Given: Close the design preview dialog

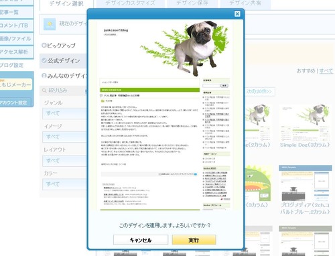Looking at the screenshot, I should coord(237,14).
